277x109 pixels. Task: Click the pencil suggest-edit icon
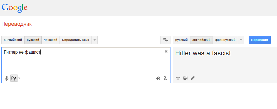(193, 78)
